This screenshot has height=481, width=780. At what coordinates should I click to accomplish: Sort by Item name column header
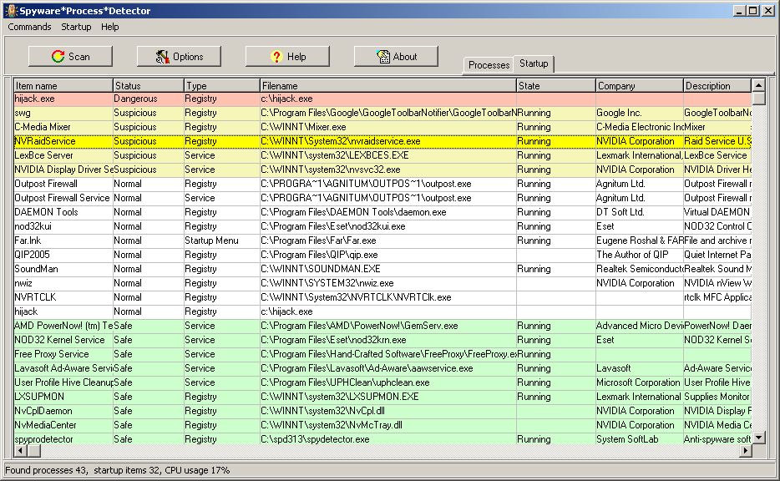[x=63, y=85]
